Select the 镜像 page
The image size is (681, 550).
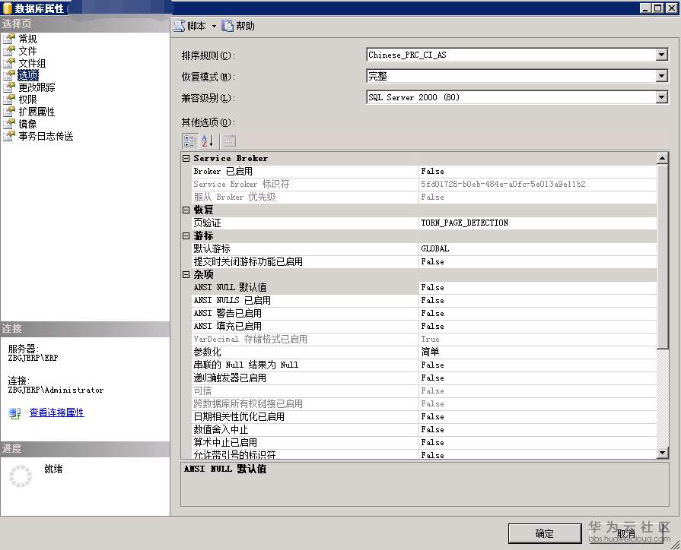27,124
